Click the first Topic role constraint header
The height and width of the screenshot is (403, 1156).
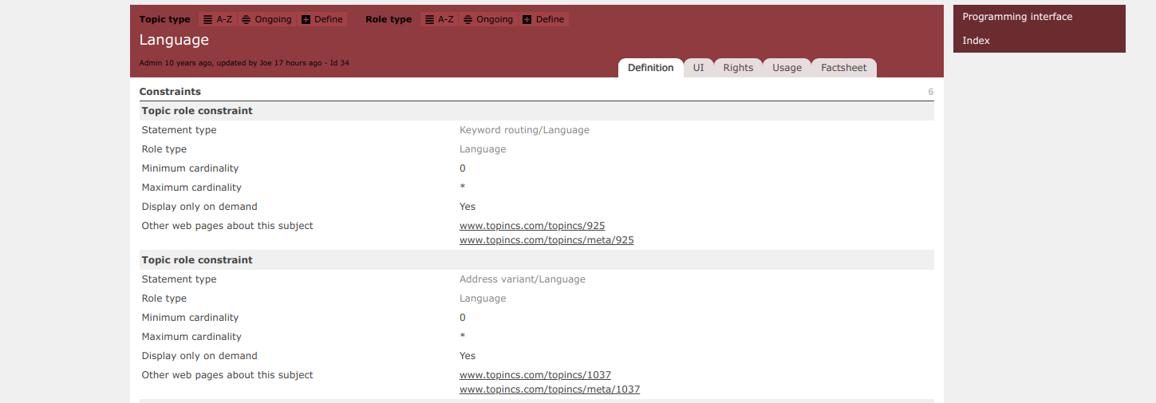pyautogui.click(x=197, y=111)
